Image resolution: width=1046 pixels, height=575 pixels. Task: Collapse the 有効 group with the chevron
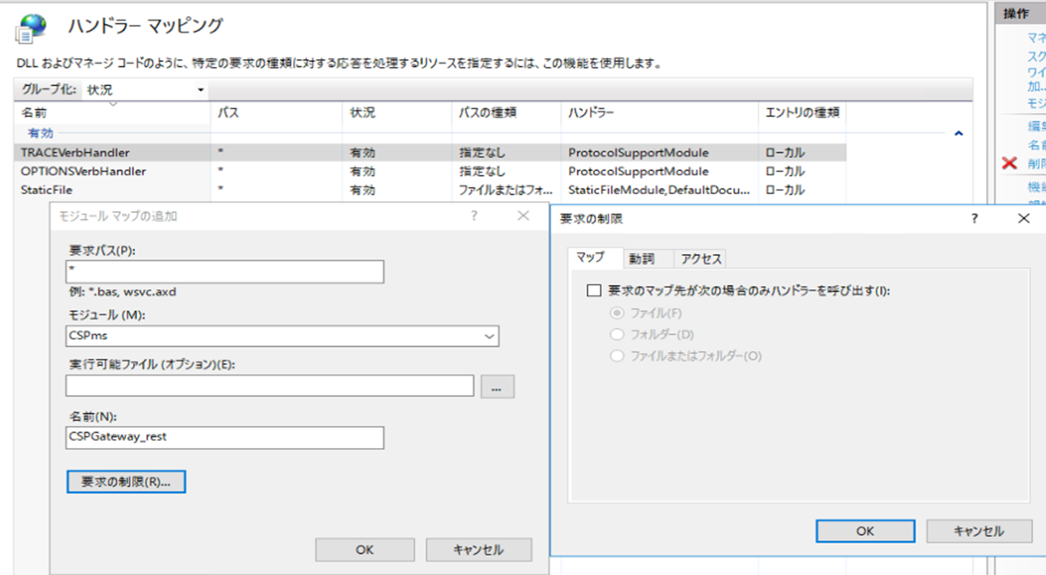point(958,133)
